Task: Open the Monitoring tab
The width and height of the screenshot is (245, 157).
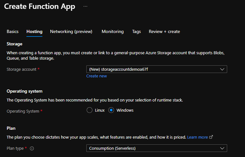Action: click(x=112, y=31)
